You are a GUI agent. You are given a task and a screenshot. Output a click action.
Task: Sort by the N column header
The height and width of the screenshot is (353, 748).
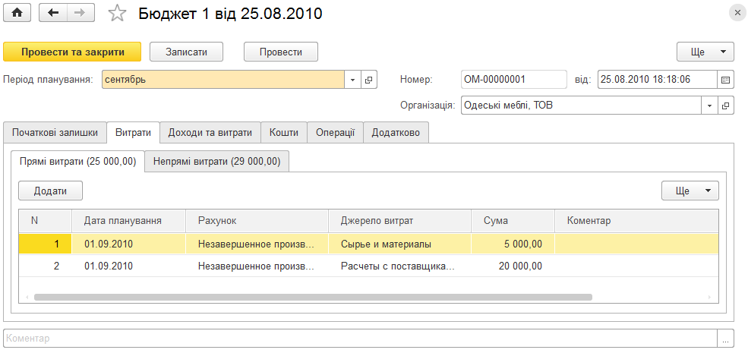(x=46, y=221)
